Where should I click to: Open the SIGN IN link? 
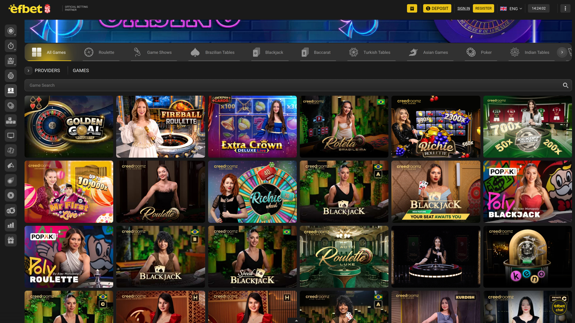(464, 8)
